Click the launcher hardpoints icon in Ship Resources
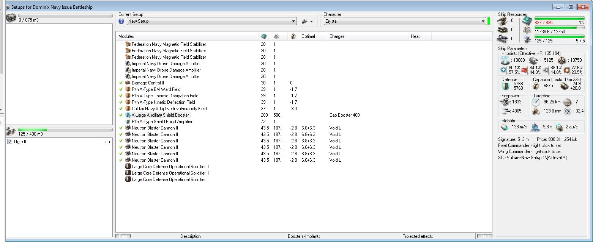593x242 pixels. point(502,30)
